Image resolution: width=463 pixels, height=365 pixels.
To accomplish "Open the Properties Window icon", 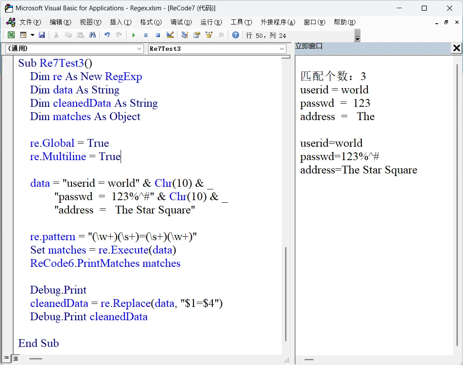I will [x=197, y=35].
